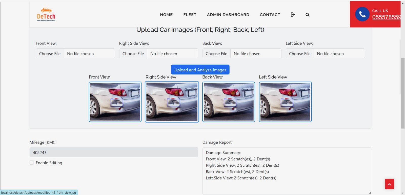Open the Left Side View car thumbnail
Image resolution: width=405 pixels, height=195 pixels.
[x=285, y=102]
